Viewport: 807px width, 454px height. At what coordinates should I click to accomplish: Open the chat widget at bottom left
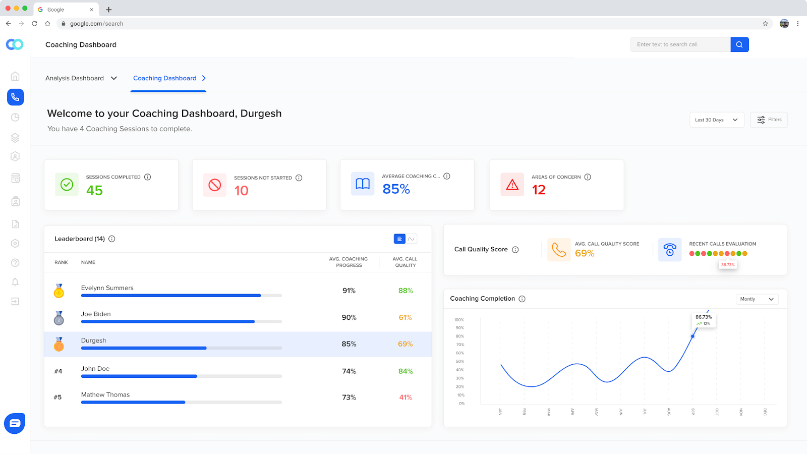(14, 423)
